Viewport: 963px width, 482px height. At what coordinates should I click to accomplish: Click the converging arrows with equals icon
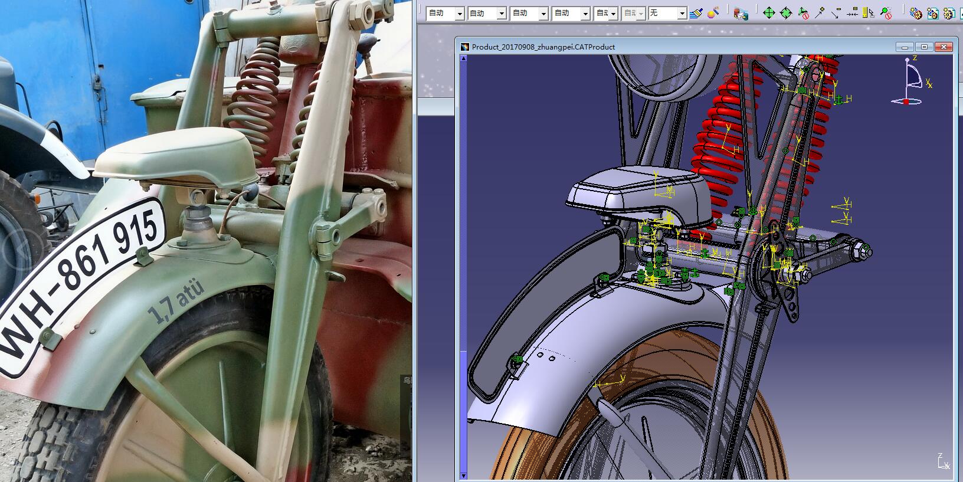pyautogui.click(x=852, y=13)
